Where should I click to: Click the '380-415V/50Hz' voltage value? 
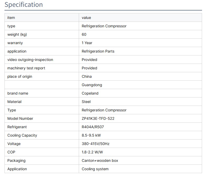pyautogui.click(x=96, y=144)
